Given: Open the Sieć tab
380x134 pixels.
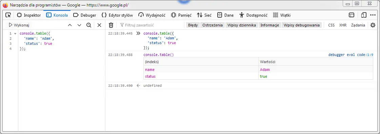Looking at the screenshot, I should point(204,15).
